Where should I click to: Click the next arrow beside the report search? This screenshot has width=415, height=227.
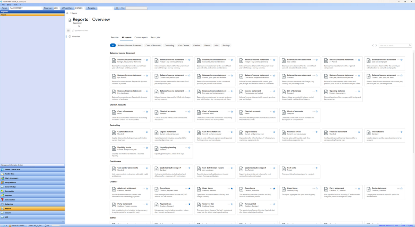point(376,46)
